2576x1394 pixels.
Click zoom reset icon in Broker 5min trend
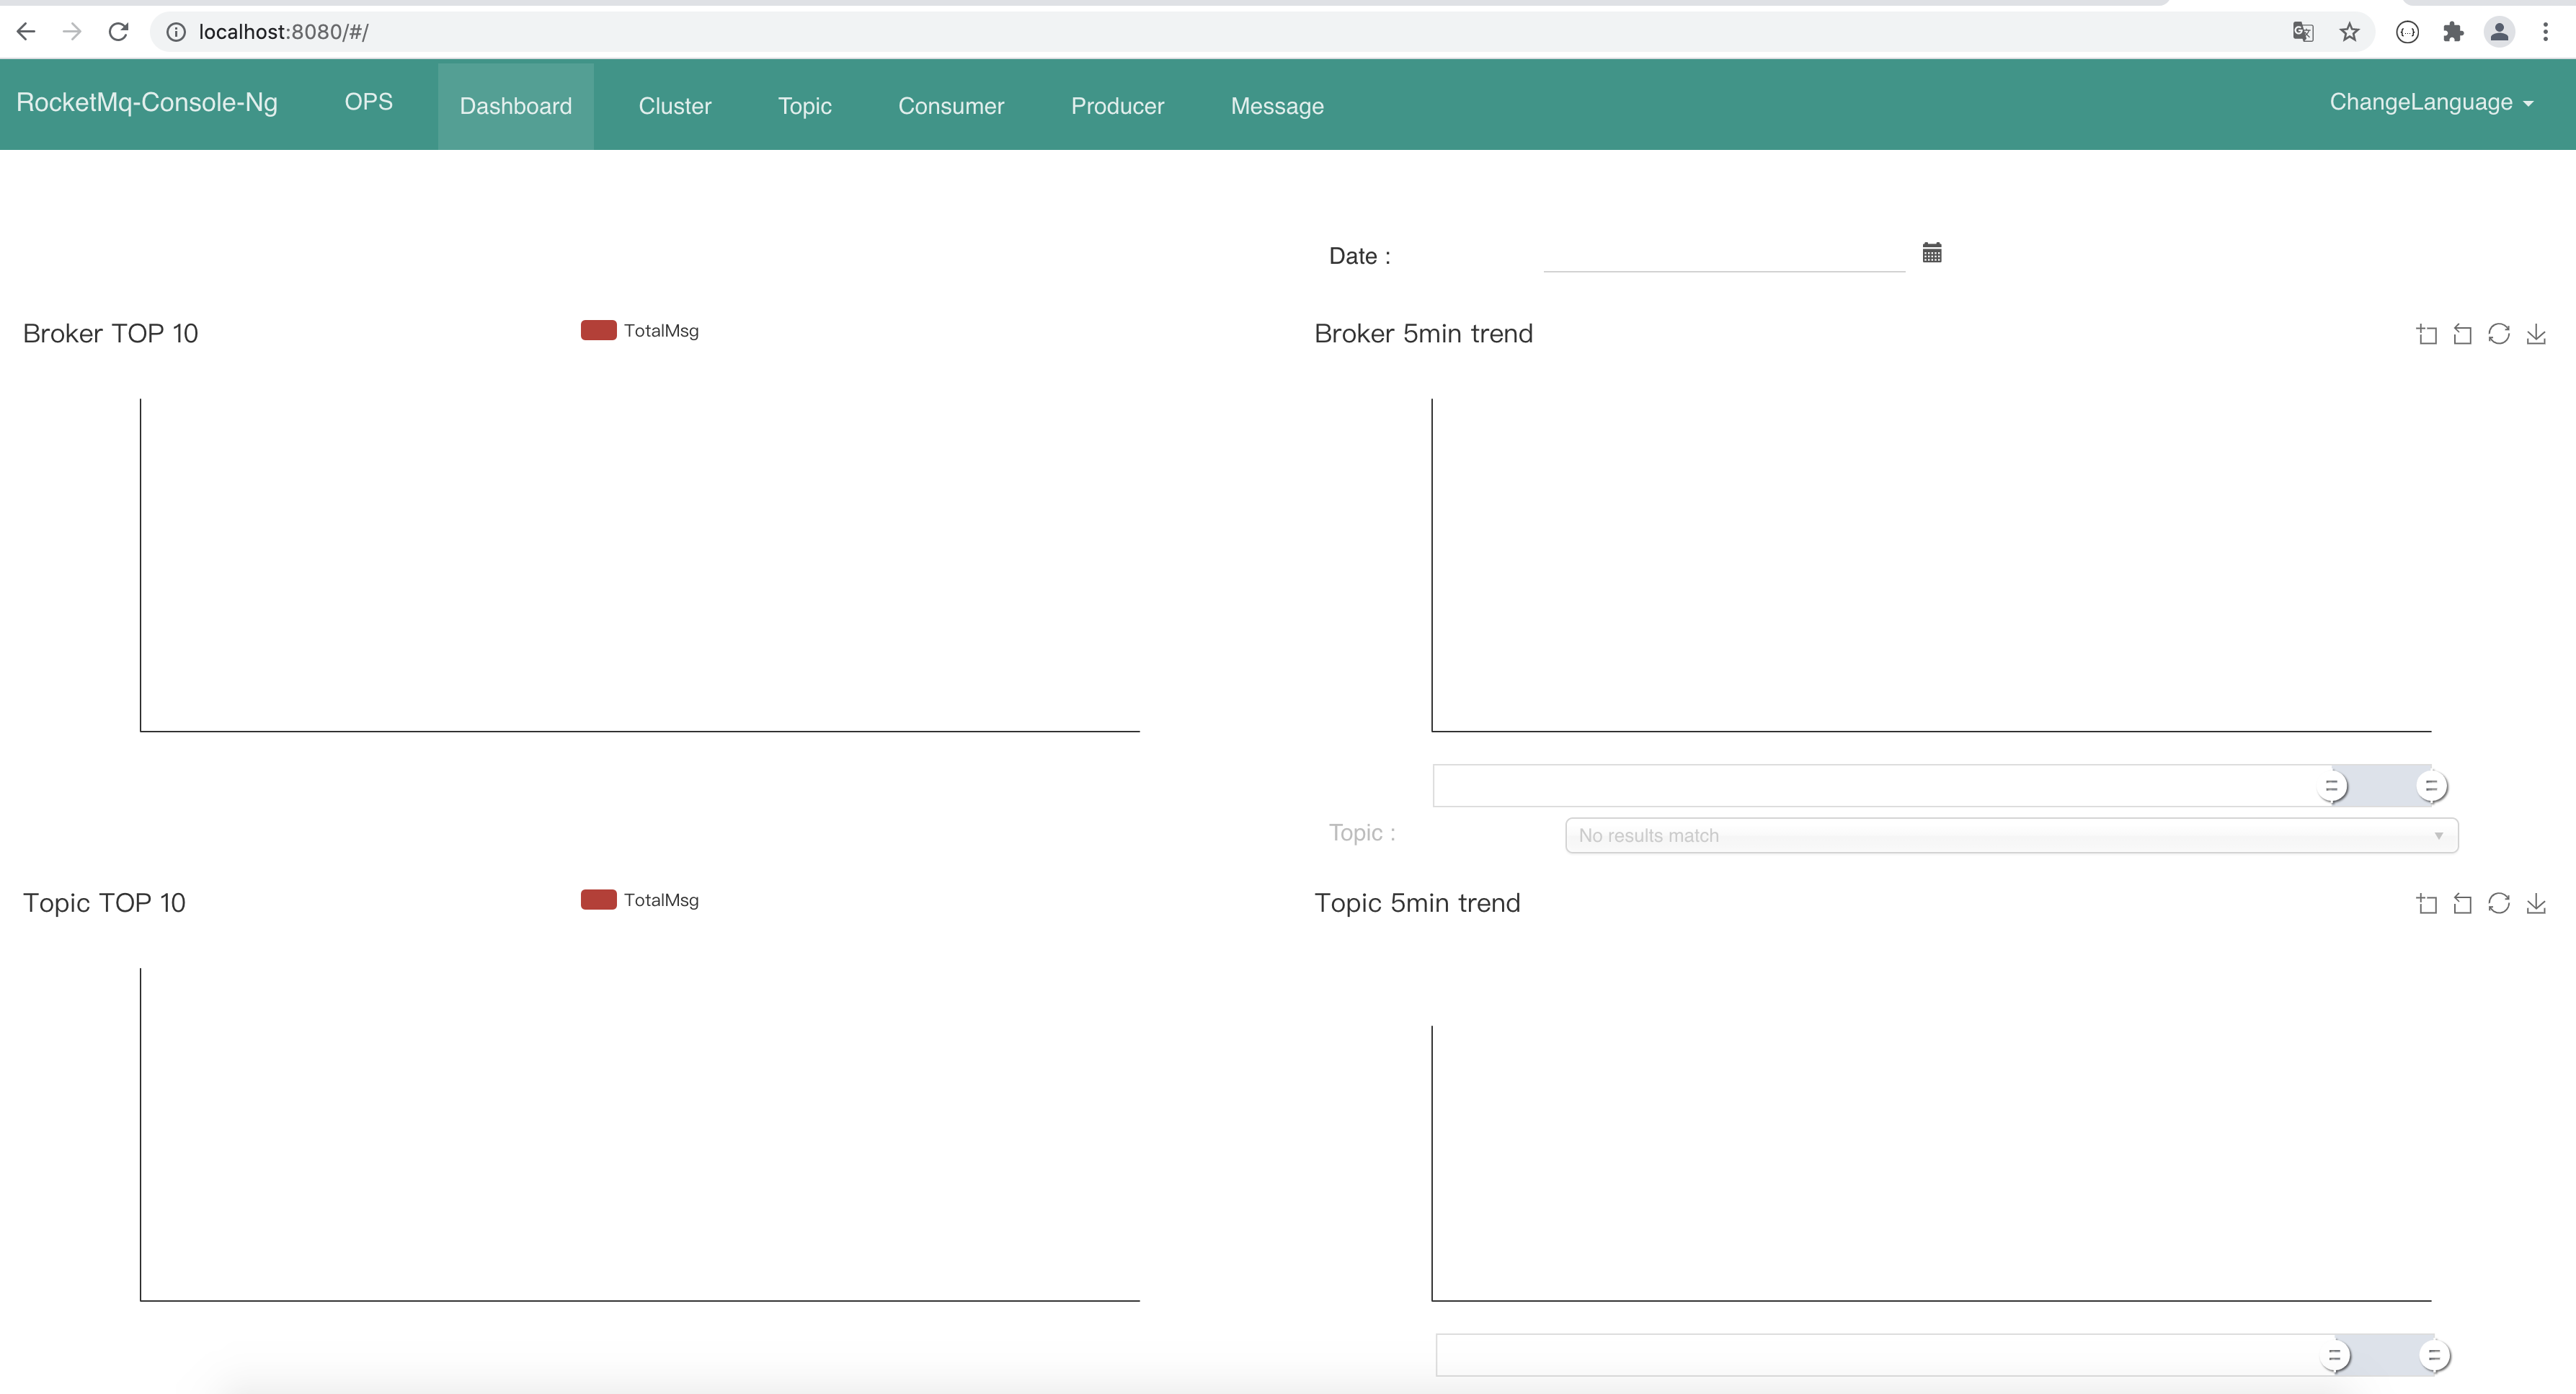[x=2462, y=334]
